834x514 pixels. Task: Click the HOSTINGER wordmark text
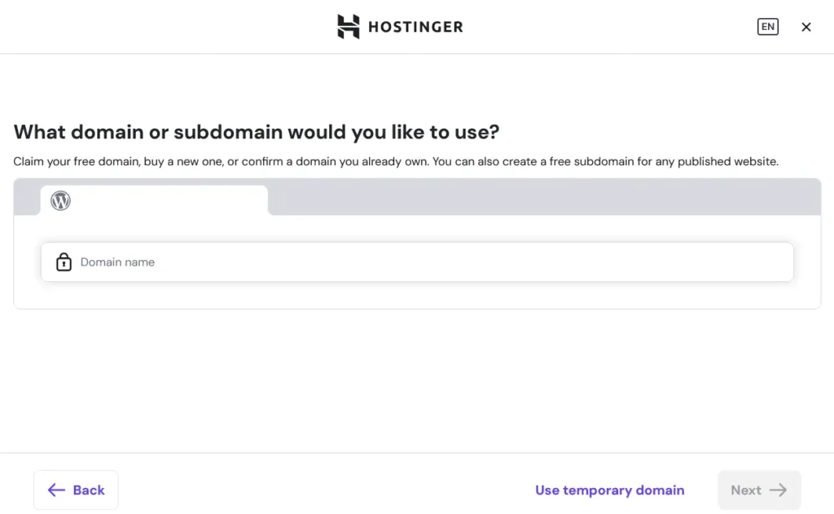[x=415, y=26]
